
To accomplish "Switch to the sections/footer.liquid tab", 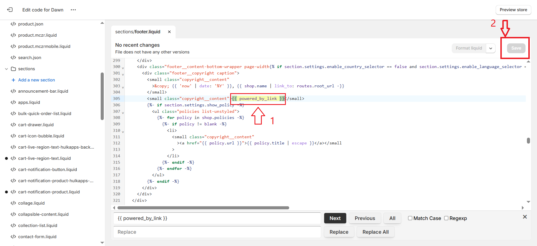I will pyautogui.click(x=138, y=32).
